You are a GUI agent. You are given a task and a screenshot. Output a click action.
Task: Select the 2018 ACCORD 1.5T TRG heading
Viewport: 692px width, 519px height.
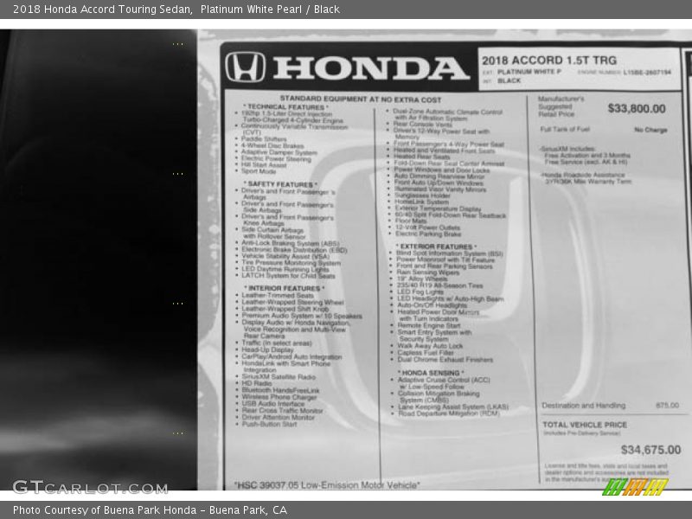[x=549, y=61]
